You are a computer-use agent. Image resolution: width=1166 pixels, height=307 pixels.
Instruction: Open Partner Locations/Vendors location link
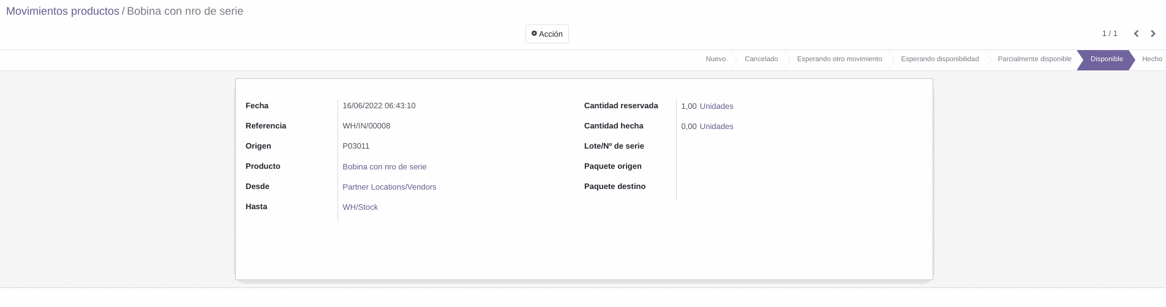click(389, 187)
